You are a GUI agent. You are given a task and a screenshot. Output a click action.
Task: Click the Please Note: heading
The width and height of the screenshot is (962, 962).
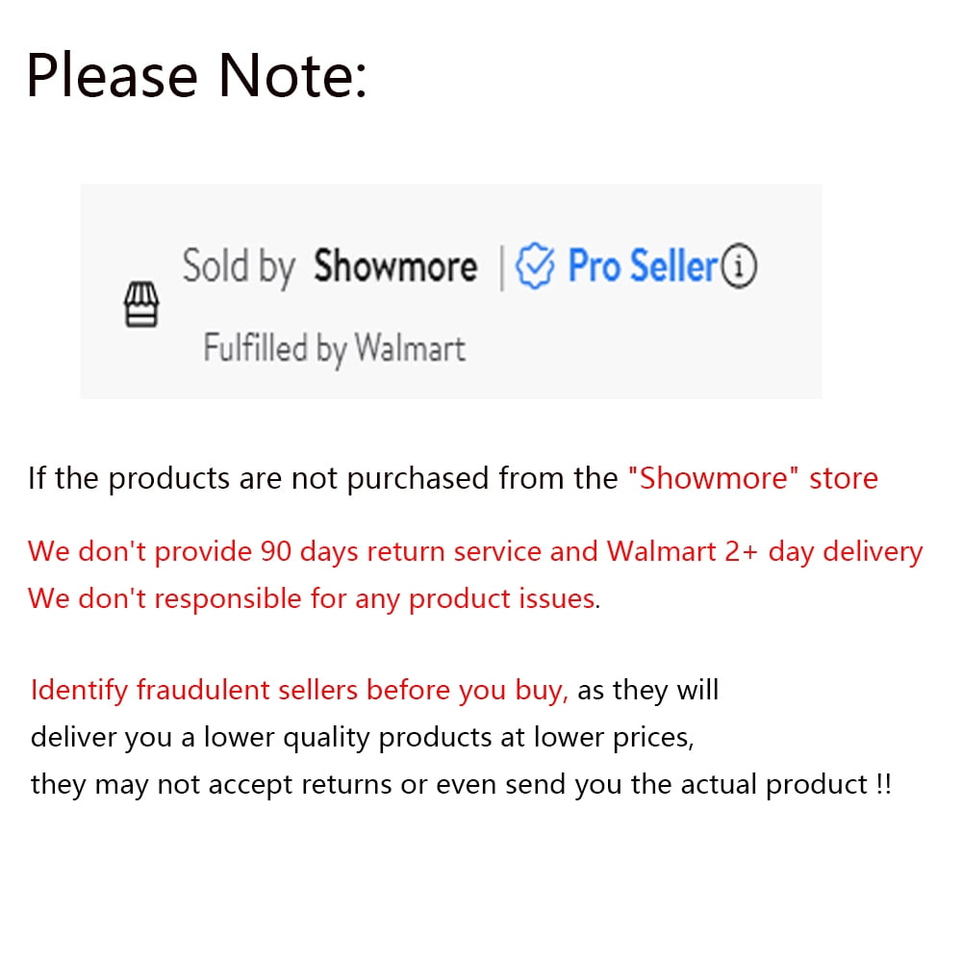196,77
